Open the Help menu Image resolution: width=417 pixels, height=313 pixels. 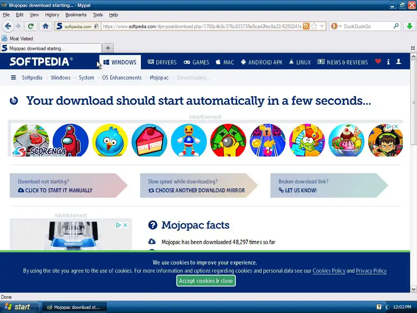coord(113,15)
